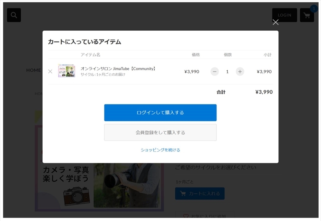Click the search magnifier icon
Viewport: 321px width, 221px height.
pyautogui.click(x=14, y=15)
